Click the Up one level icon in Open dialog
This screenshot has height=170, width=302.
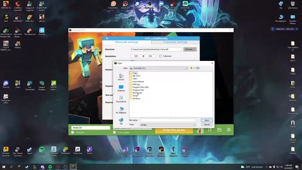pyautogui.click(x=191, y=68)
